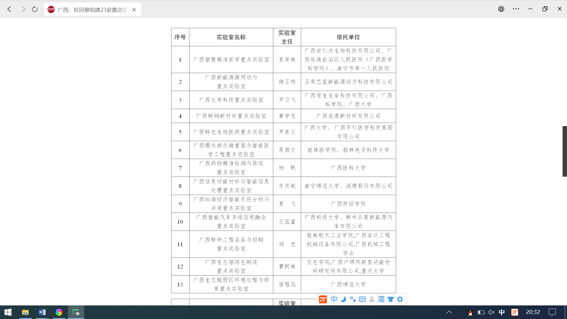Click 桂林医学院、桂林电子科技大学 cell

[x=348, y=150]
